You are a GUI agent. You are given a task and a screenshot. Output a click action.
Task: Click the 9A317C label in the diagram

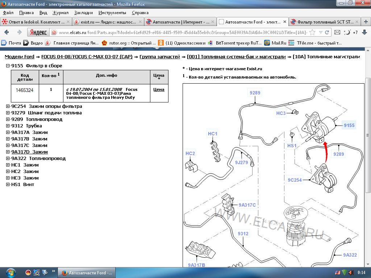(x=247, y=205)
